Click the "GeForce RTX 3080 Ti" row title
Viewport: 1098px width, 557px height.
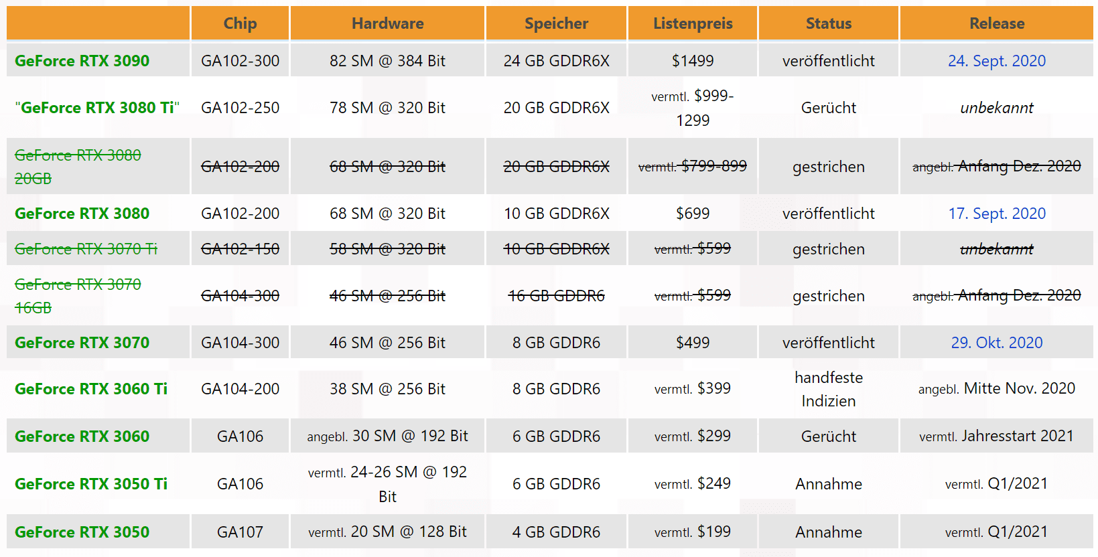97,108
